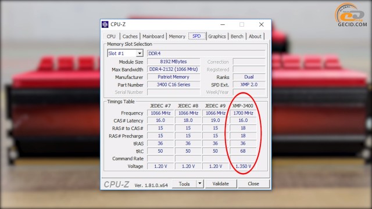Select XMP-3400 tRC value 68
Image resolution: width=372 pixels, height=209 pixels.
click(x=243, y=151)
